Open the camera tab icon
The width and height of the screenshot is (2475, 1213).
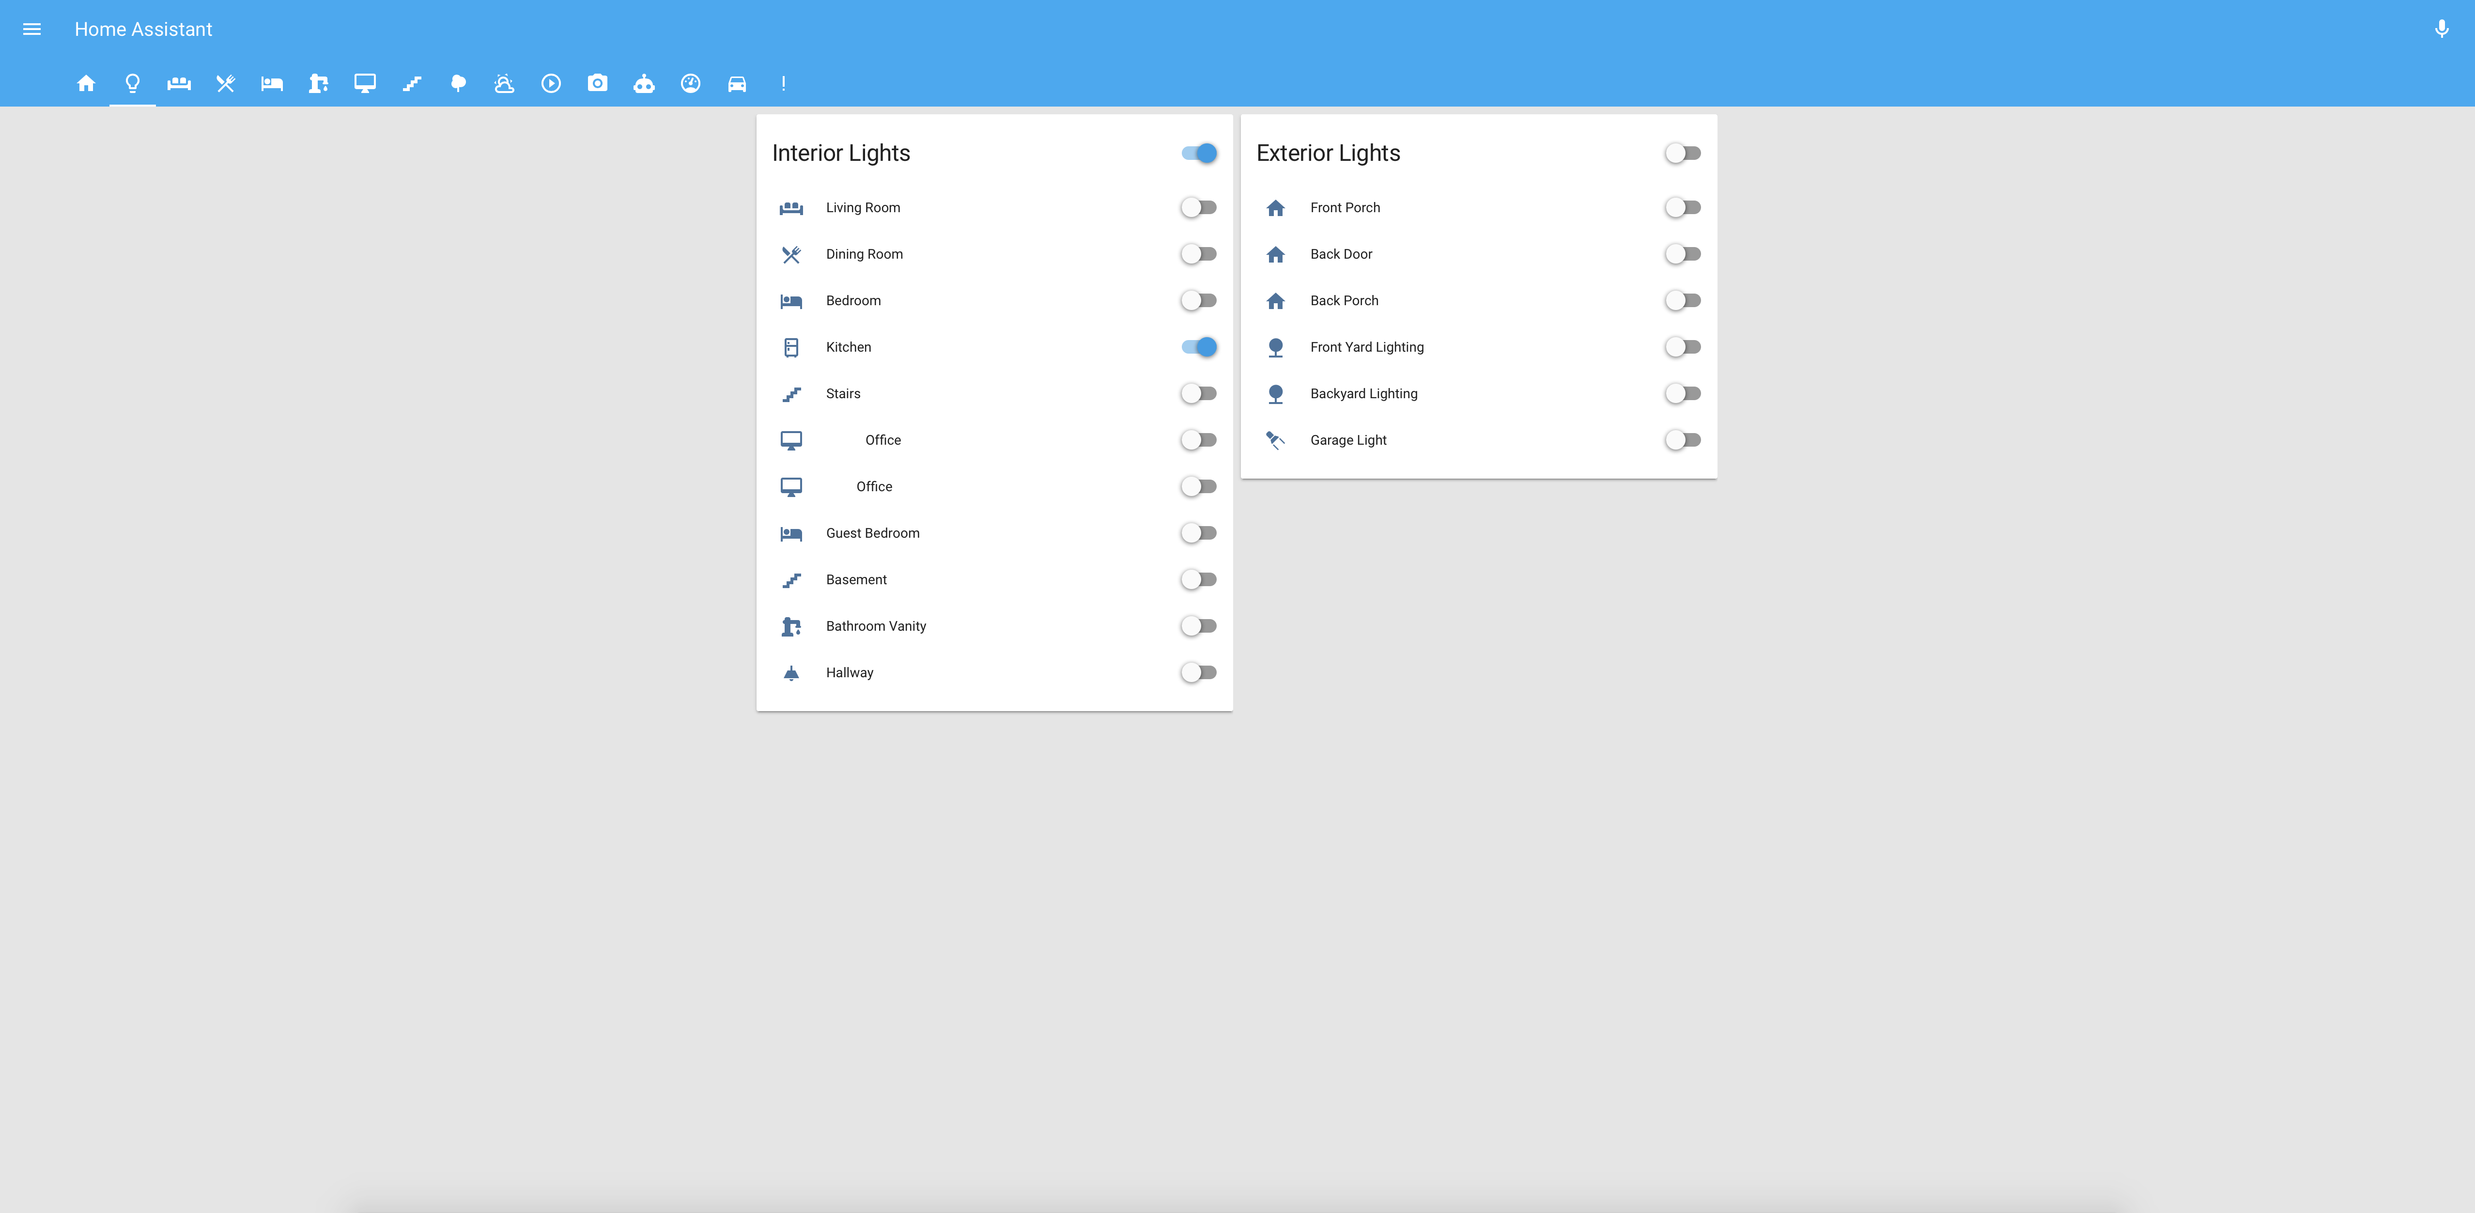[x=598, y=84]
